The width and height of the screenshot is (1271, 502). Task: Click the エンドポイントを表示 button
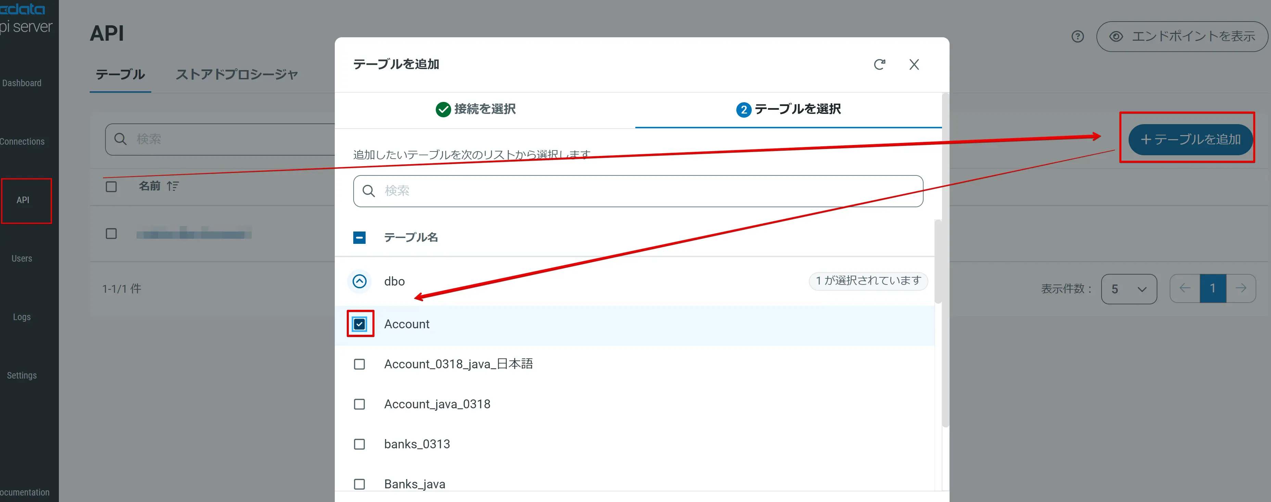tap(1182, 37)
